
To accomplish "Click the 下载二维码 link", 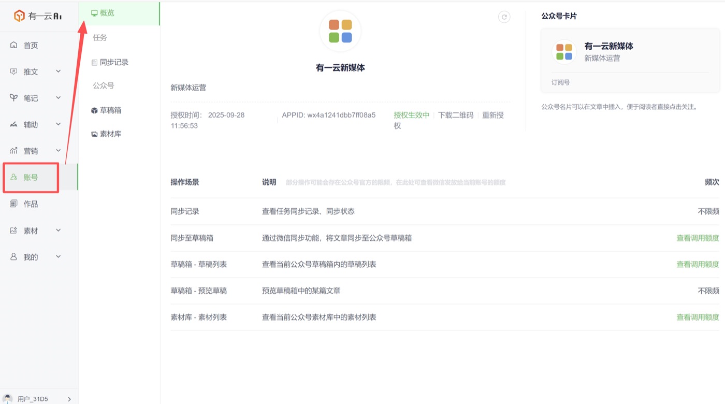I will [456, 115].
